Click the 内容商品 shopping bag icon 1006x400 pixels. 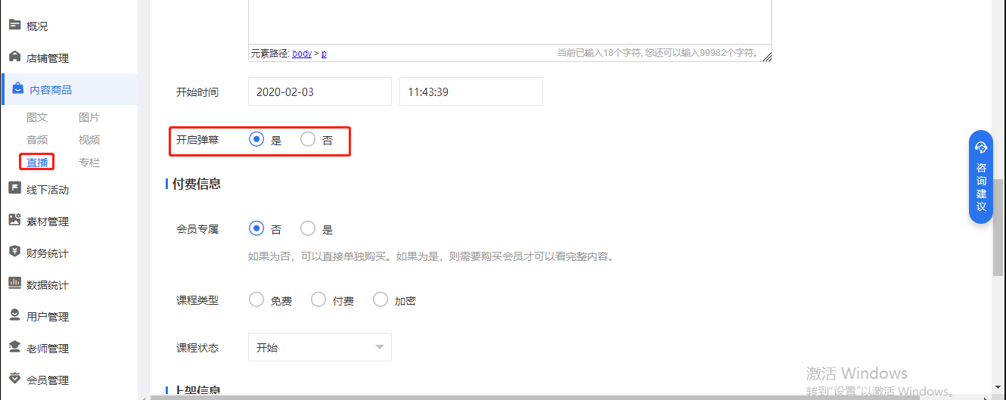17,88
